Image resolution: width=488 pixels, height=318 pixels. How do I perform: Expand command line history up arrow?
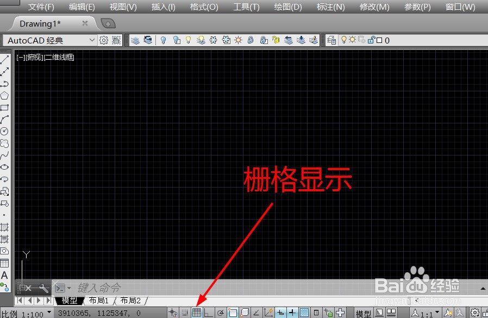click(483, 289)
